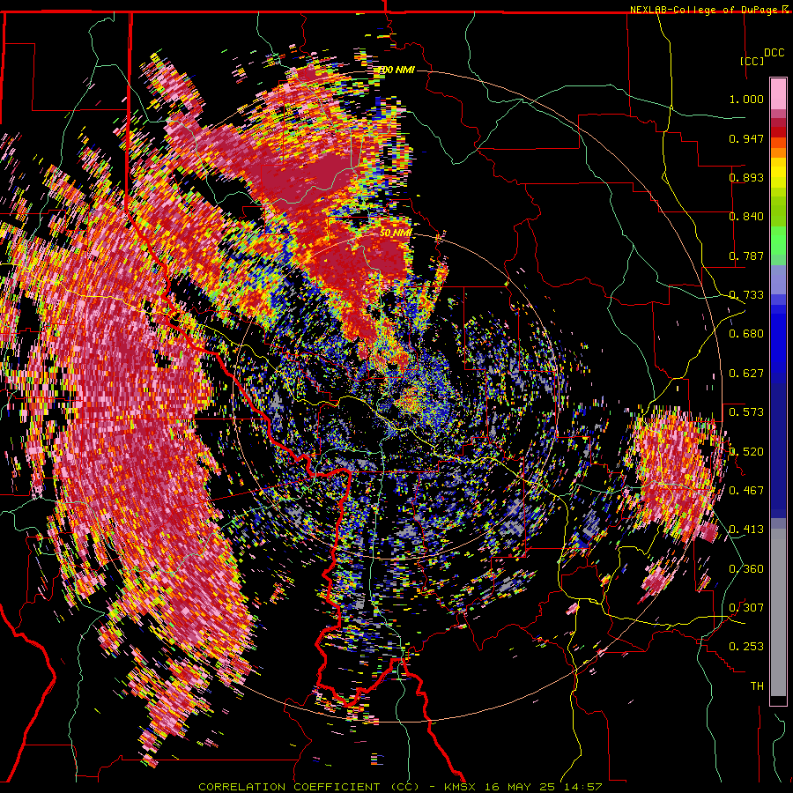This screenshot has height=793, width=793.
Task: Click the TH threshold label
Action: pos(757,686)
